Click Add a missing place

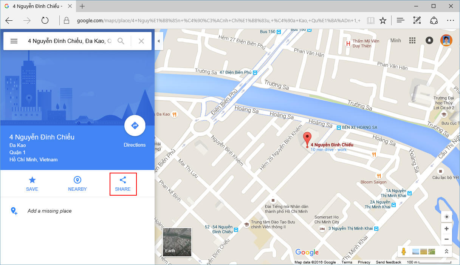point(50,211)
